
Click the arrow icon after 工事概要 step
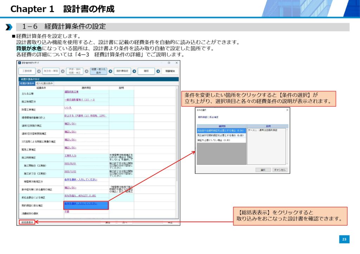pos(39,71)
